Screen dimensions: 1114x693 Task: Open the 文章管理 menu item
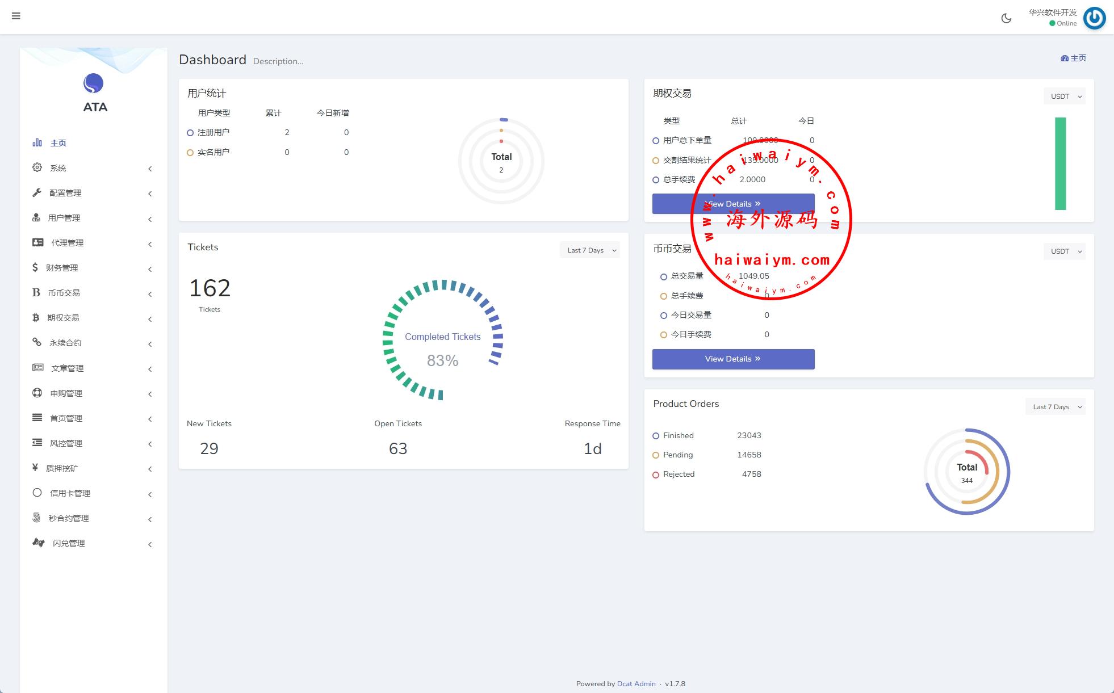click(67, 368)
